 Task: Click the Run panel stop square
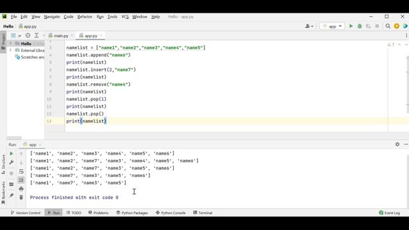coord(12,173)
